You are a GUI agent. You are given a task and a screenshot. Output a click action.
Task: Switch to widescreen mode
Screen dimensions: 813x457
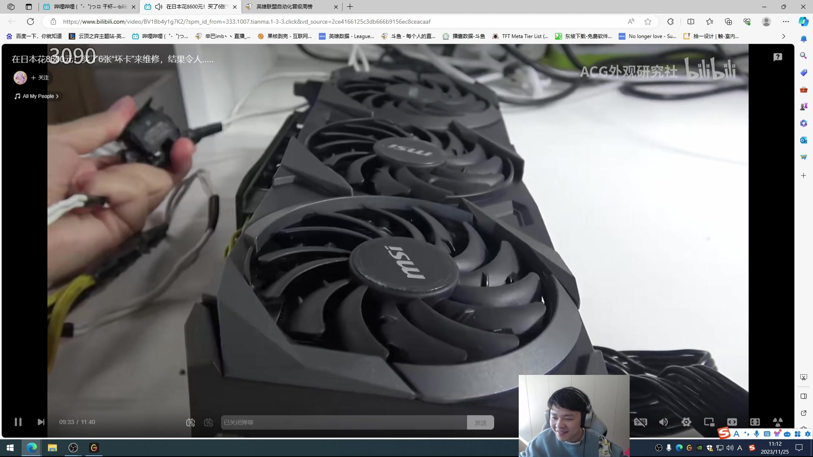732,422
